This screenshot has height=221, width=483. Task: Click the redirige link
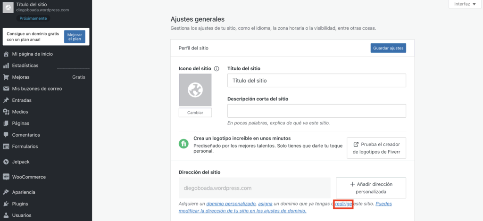[343, 204]
